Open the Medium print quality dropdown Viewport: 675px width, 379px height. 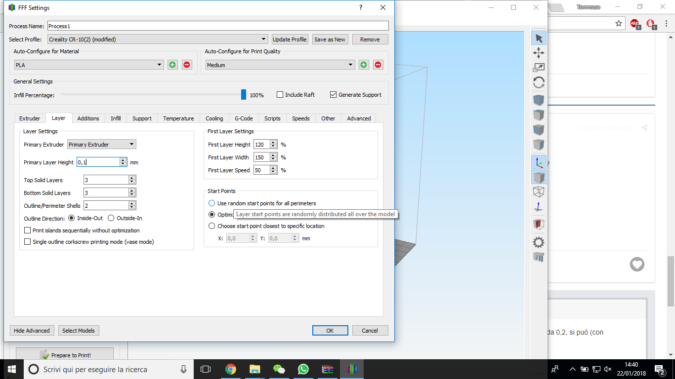pyautogui.click(x=280, y=65)
